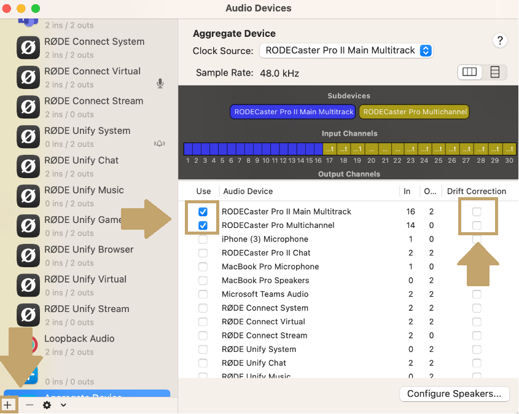Click the RØDE Unify Music sidebar icon
This screenshot has width=519, height=414.
point(28,196)
